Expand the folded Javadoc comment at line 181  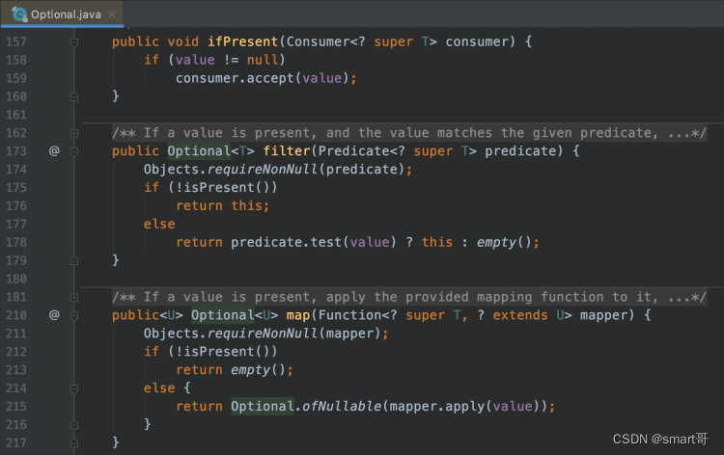point(74,297)
